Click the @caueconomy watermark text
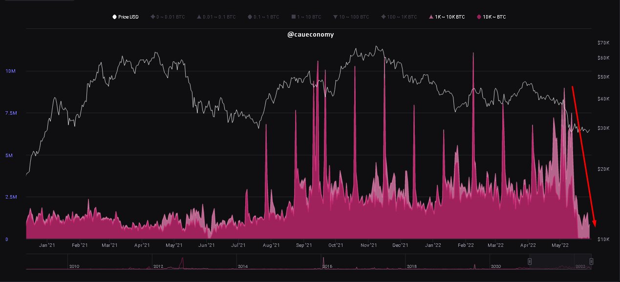Image resolution: width=620 pixels, height=282 pixels. pos(311,35)
